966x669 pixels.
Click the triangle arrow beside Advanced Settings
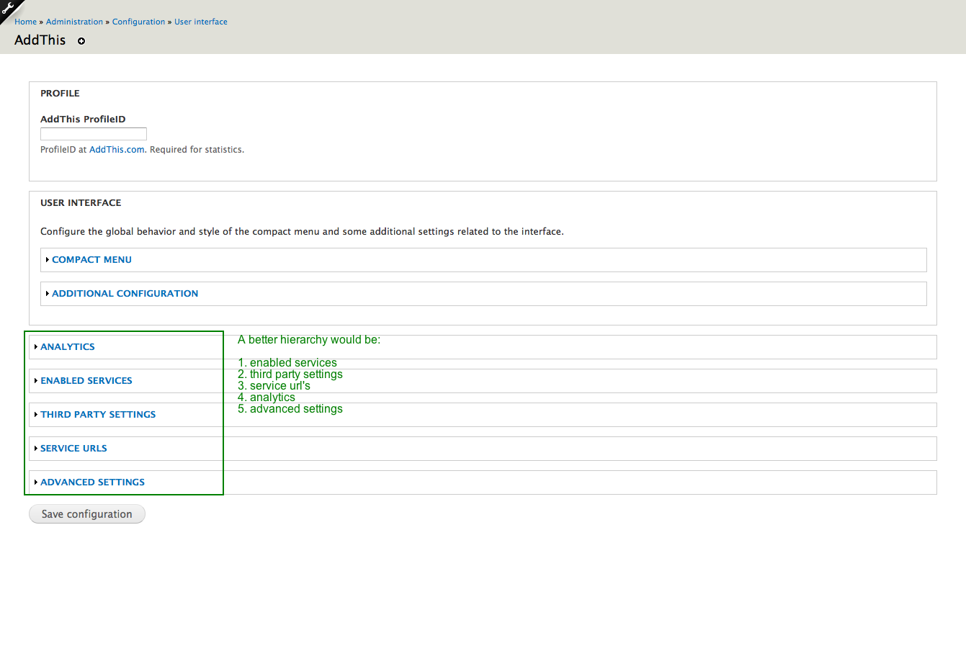36,482
